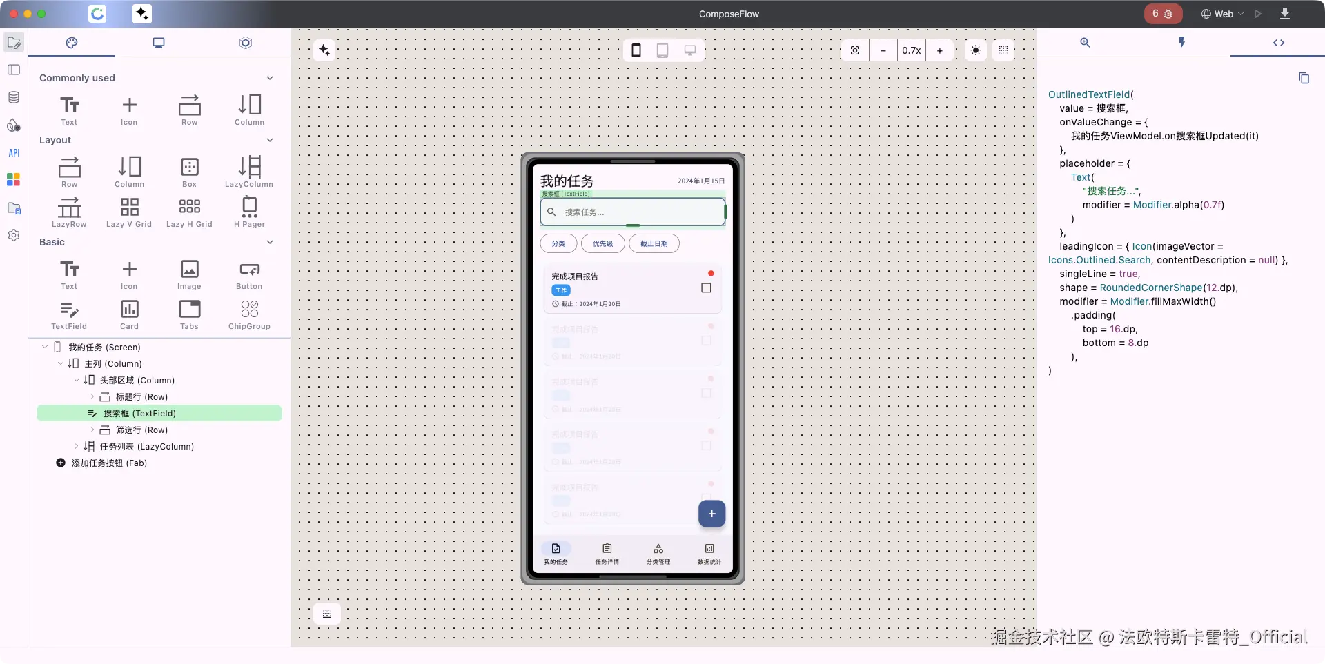Open the colorful grid apps sidebar icon
The image size is (1325, 664).
click(x=14, y=180)
